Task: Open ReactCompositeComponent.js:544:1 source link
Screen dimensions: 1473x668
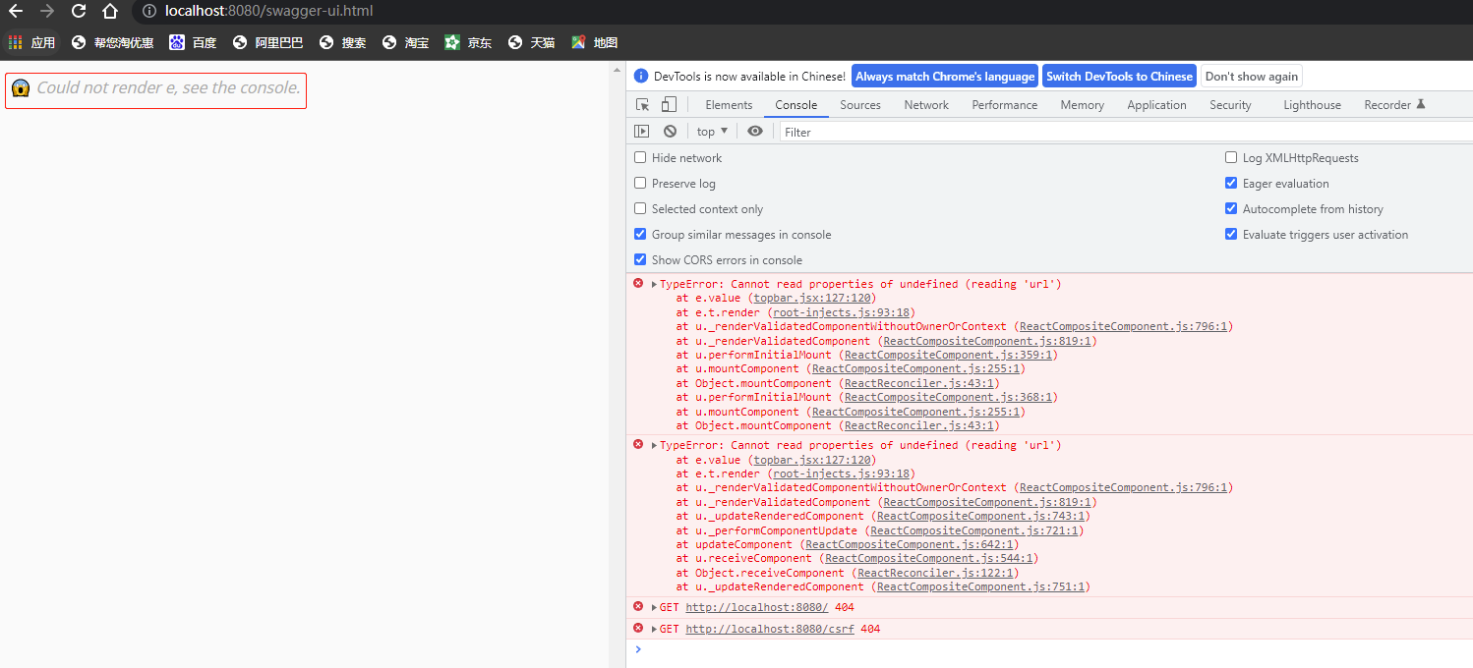Action: [928, 558]
